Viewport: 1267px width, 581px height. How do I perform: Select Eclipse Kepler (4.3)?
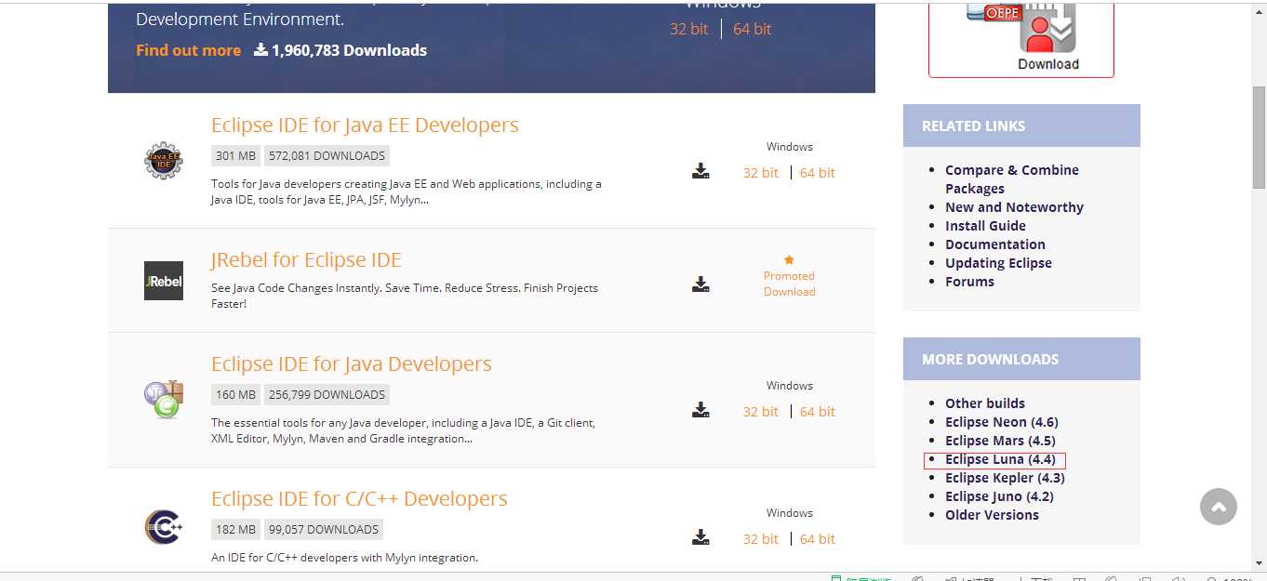[1005, 477]
